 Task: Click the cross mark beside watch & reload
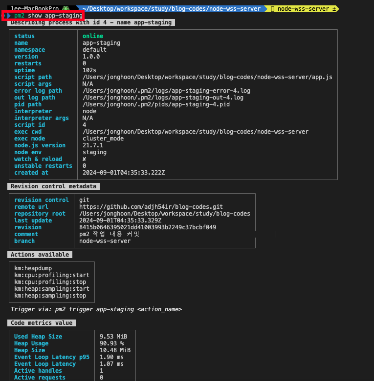click(84, 159)
